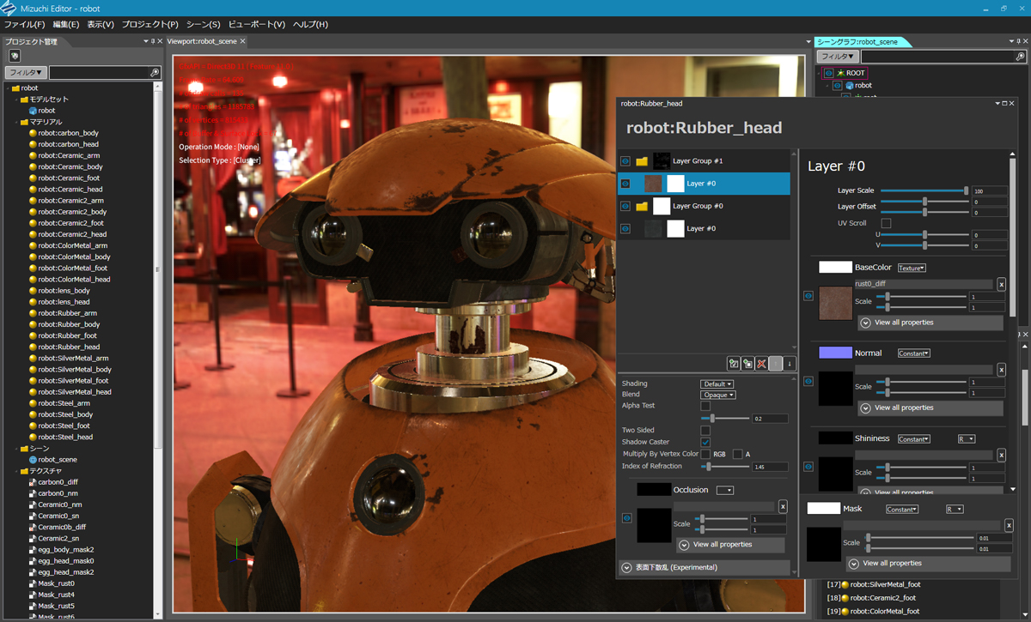
Task: Toggle visibility of Layer Group #0
Action: click(625, 206)
